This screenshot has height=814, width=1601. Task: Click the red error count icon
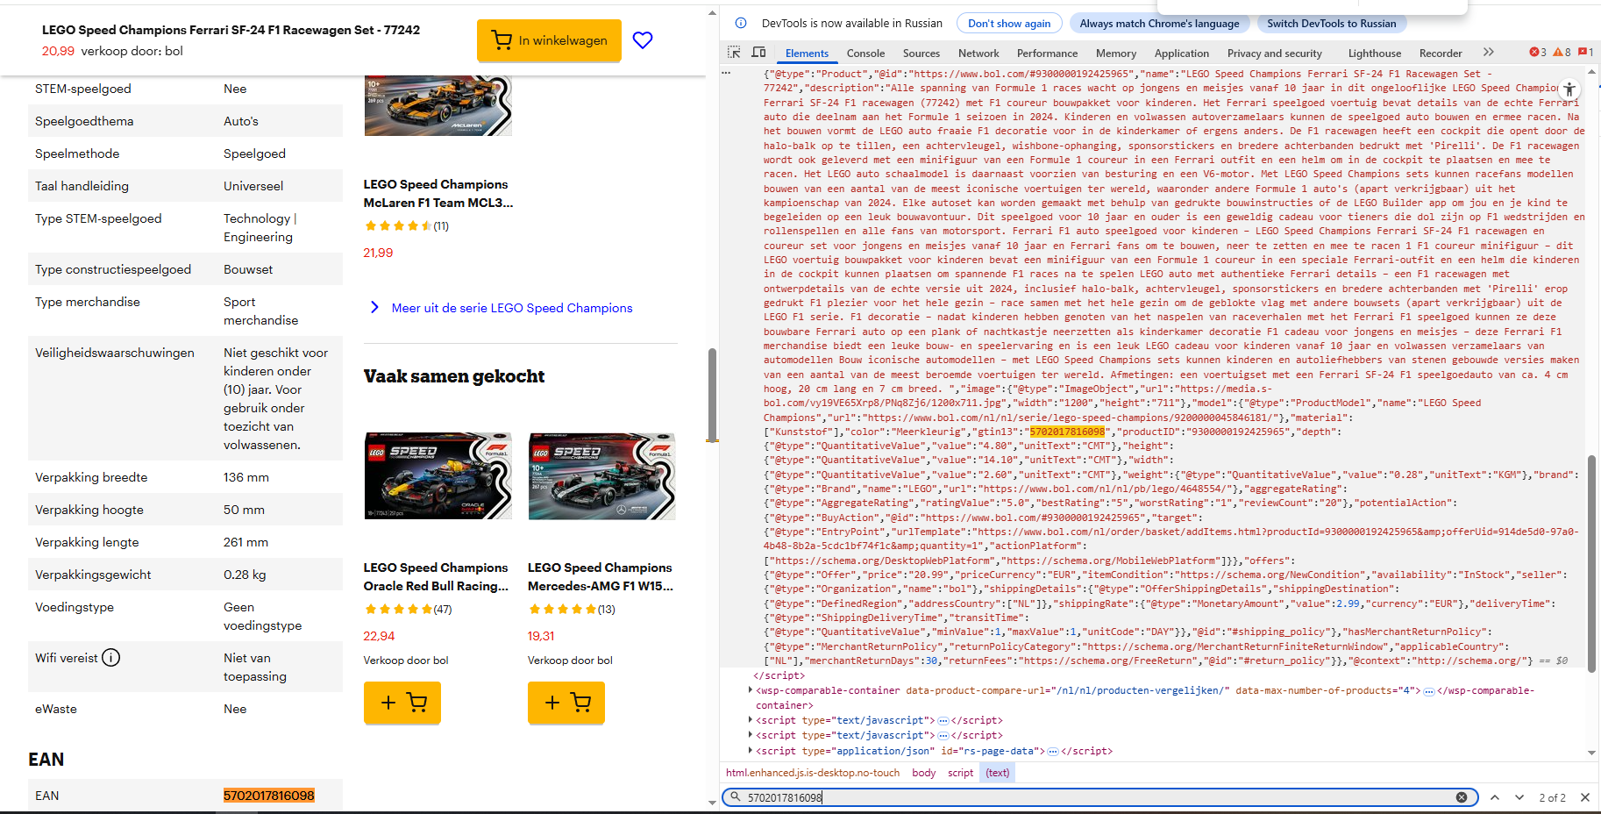coord(1538,53)
